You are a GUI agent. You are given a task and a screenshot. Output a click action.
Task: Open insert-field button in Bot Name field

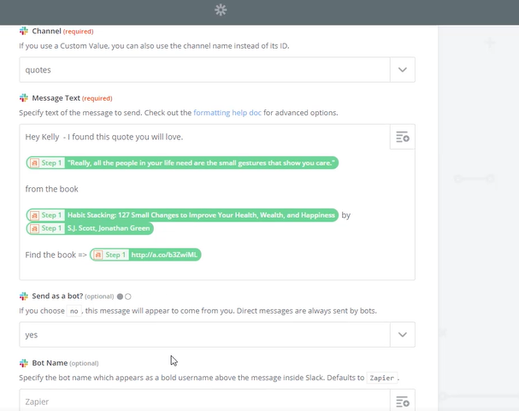tap(403, 402)
